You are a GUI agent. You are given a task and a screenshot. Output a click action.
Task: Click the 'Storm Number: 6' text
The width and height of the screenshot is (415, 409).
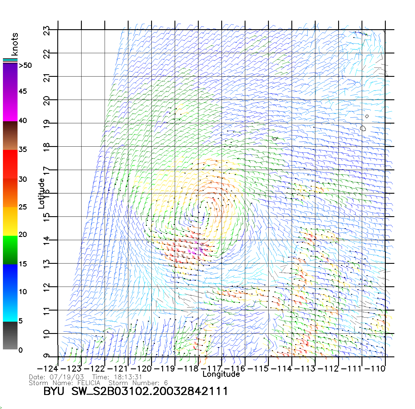click(138, 383)
